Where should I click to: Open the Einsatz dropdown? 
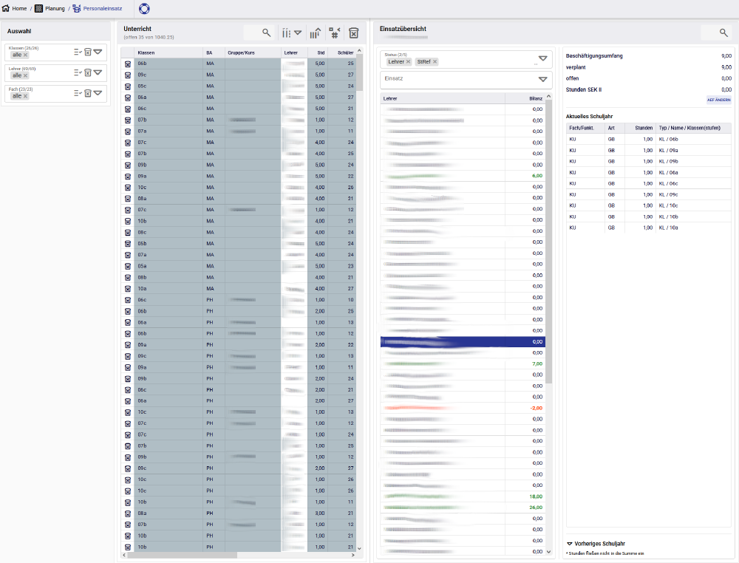(543, 80)
